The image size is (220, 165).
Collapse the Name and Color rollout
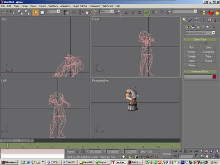tap(200, 71)
